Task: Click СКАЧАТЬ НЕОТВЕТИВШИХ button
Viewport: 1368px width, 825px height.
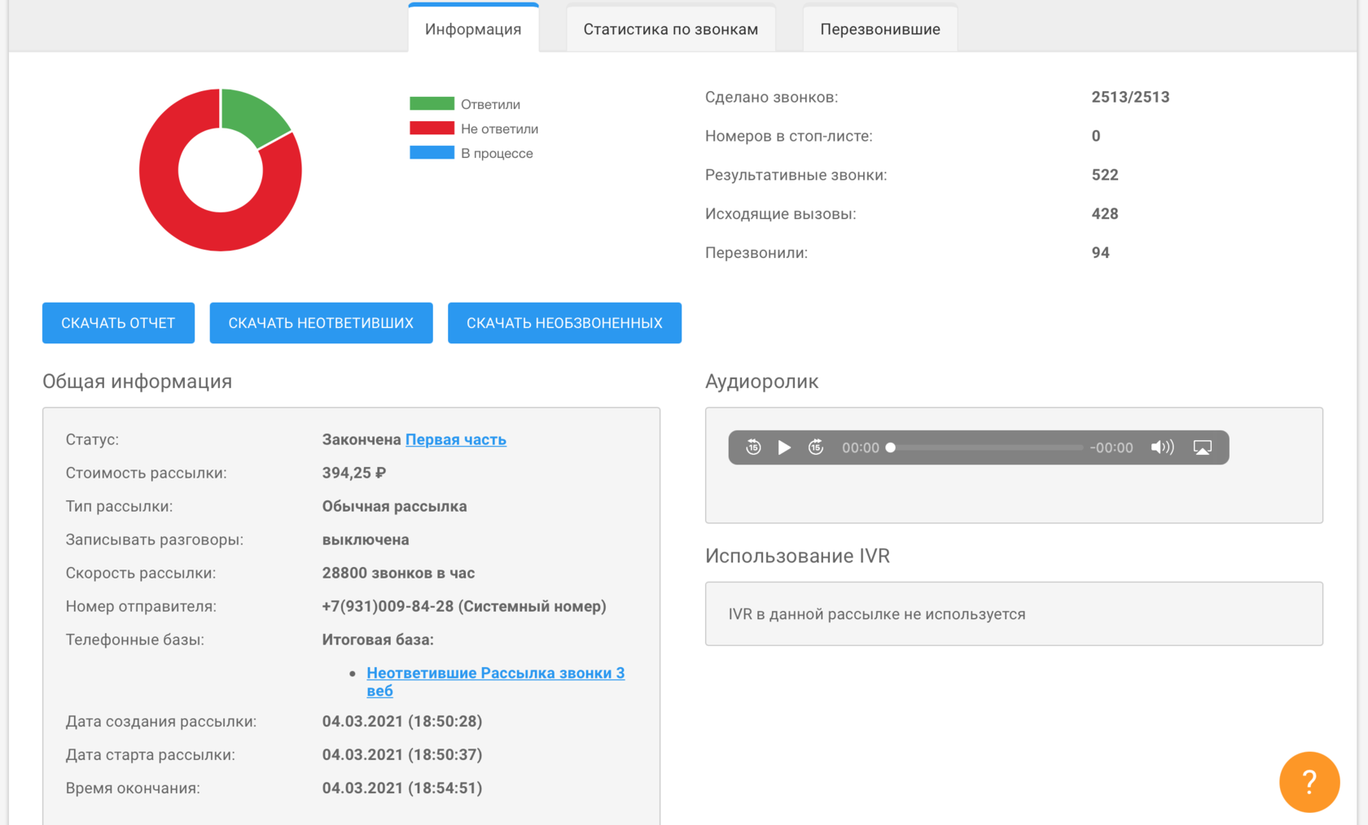Action: point(321,323)
